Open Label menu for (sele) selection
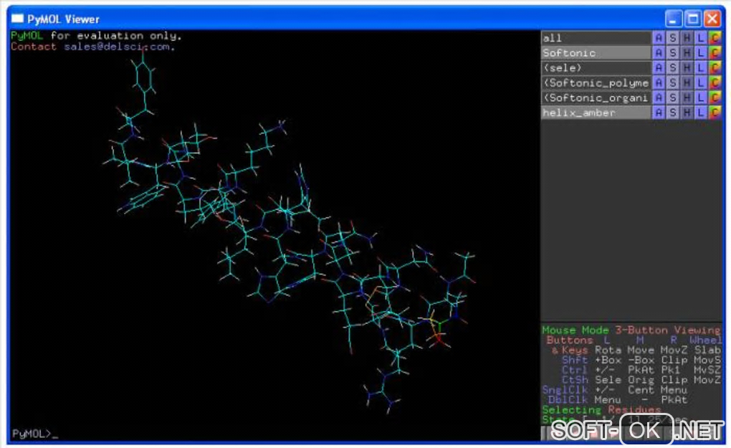The height and width of the screenshot is (448, 731). [700, 67]
